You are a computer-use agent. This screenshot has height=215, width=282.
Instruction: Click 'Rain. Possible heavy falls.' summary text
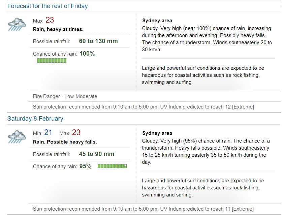pyautogui.click(x=65, y=142)
